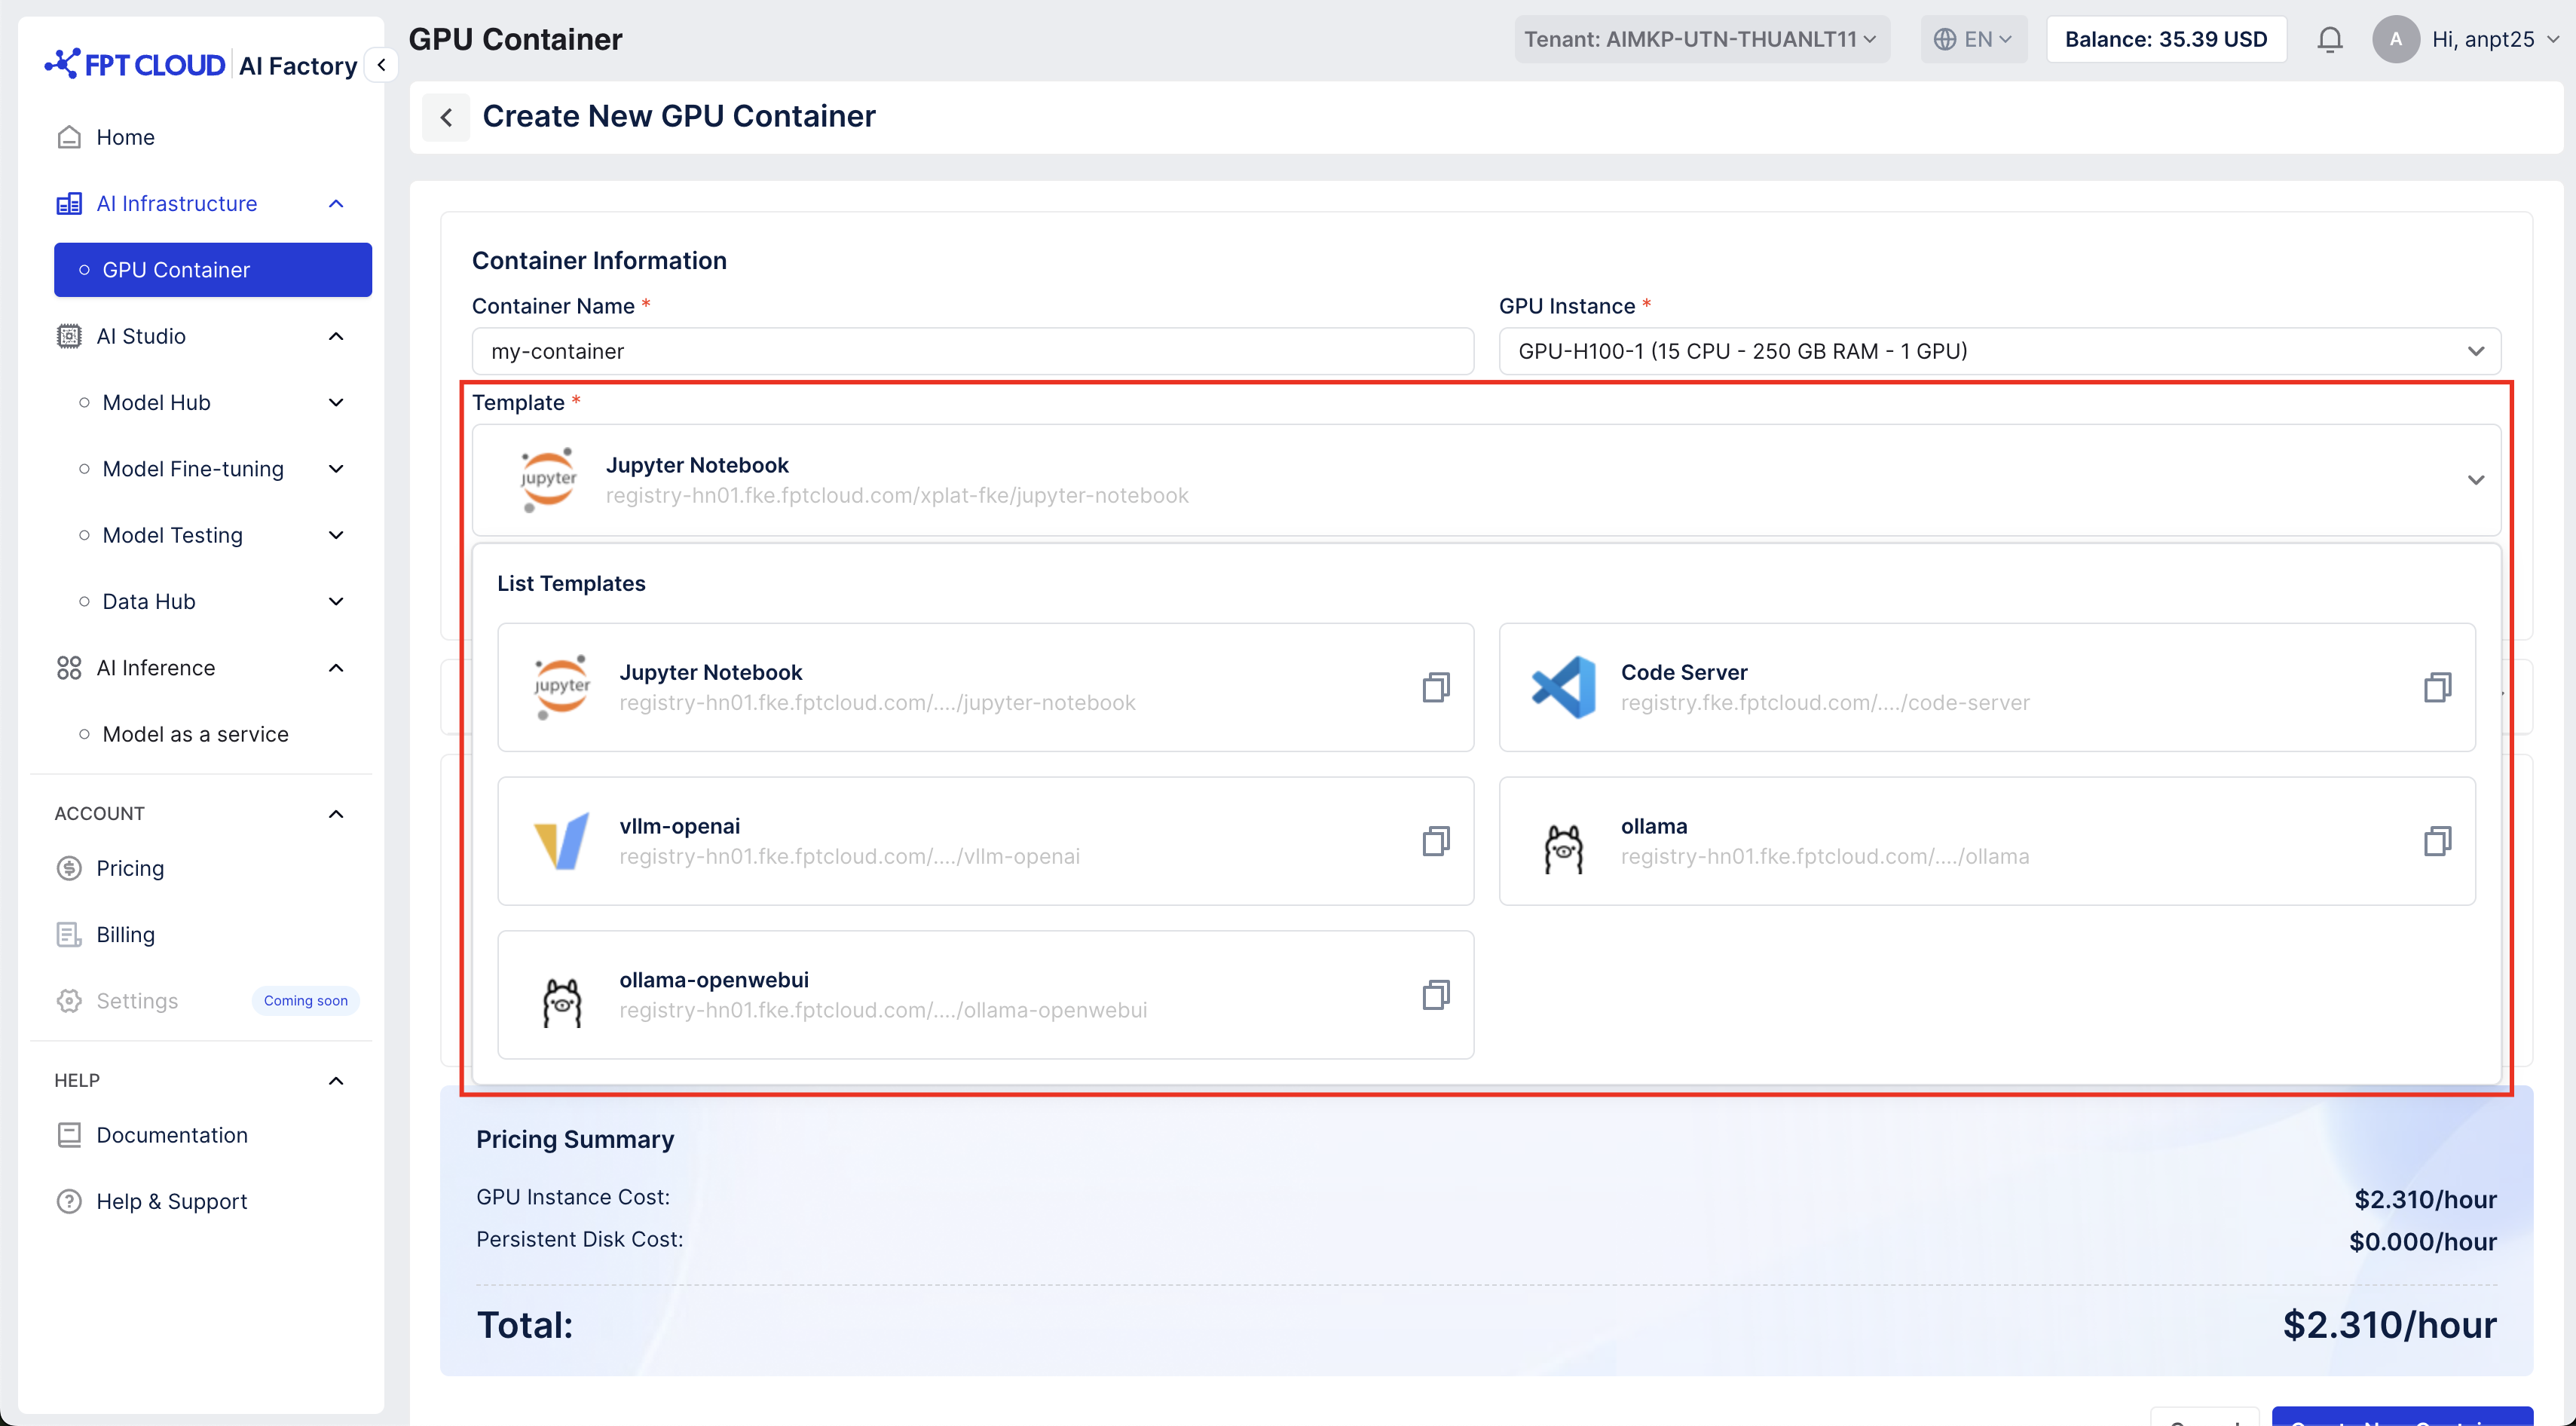2576x1426 pixels.
Task: Select the Jupyter Notebook template name in list
Action: click(710, 672)
